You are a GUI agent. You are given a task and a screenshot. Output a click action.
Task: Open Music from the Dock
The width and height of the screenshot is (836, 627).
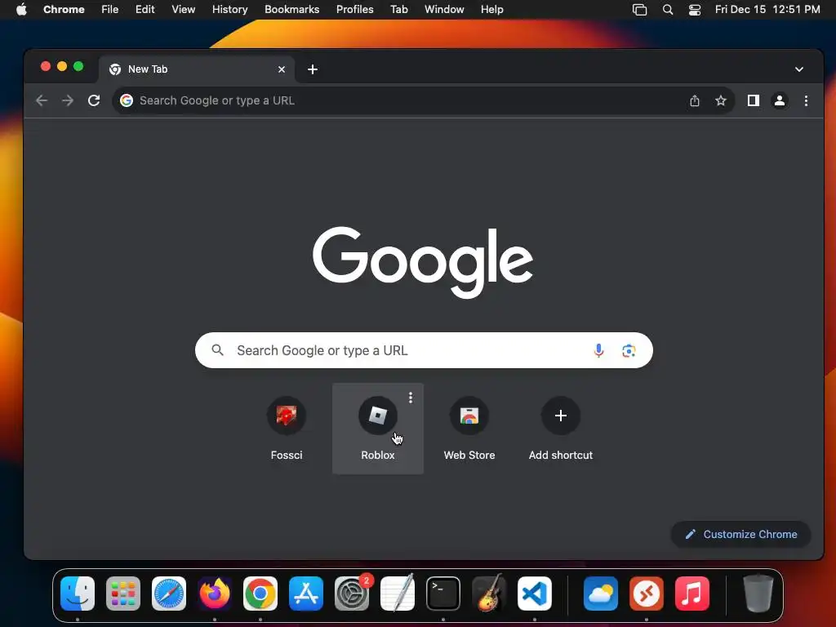692,594
